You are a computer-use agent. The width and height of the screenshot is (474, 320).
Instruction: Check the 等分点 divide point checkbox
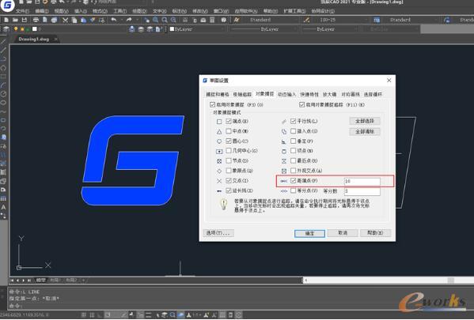(294, 190)
